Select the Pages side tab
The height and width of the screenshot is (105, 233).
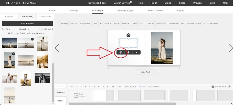(60, 101)
